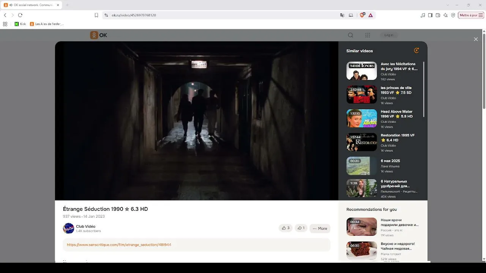
Task: Close the OK social network tab
Action: [58, 5]
